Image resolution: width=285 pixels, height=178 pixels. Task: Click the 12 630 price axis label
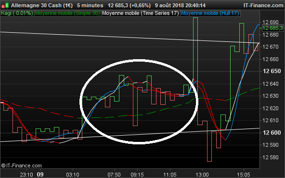point(271,96)
